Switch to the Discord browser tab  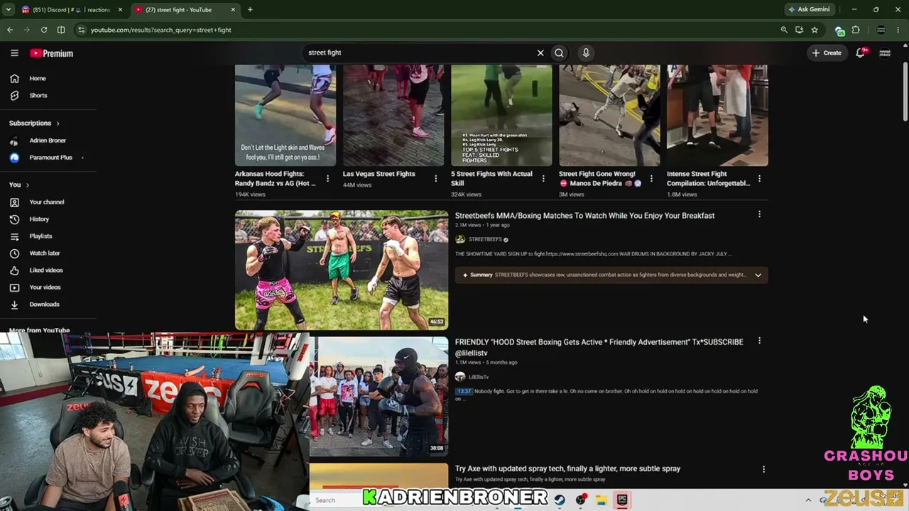(x=72, y=9)
